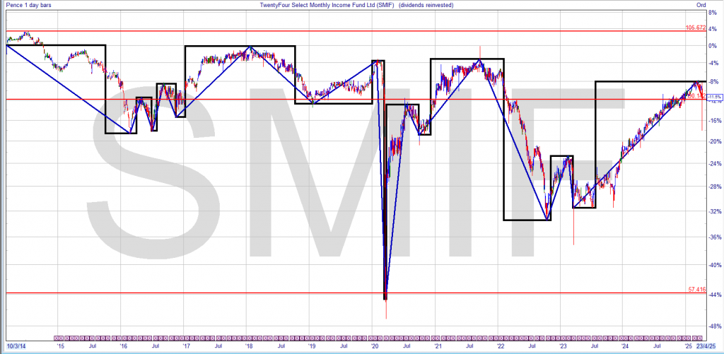Click the '16 year label on time axis
Screen dimensions: 724x354
[123, 346]
